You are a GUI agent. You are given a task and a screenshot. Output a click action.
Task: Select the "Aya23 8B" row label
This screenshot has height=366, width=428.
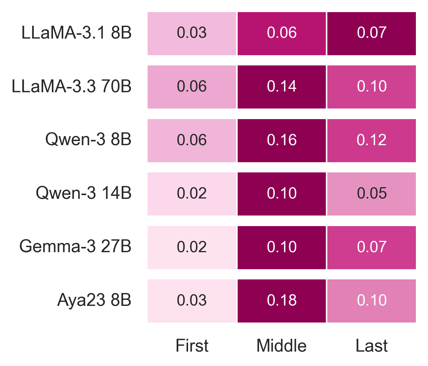tap(94, 301)
